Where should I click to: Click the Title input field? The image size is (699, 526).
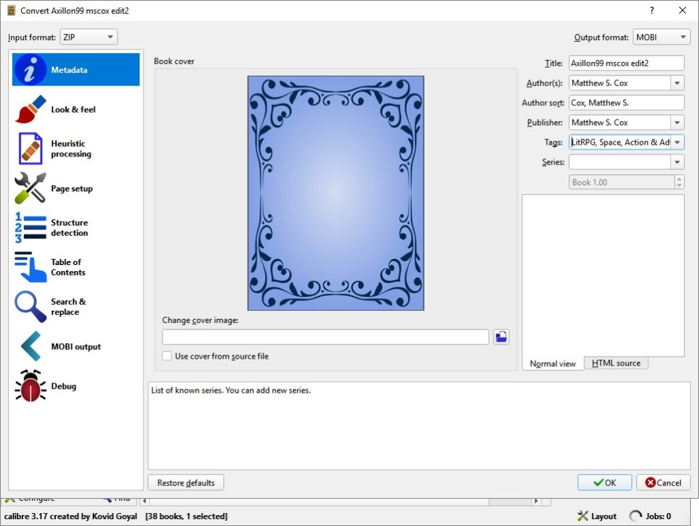tap(626, 64)
